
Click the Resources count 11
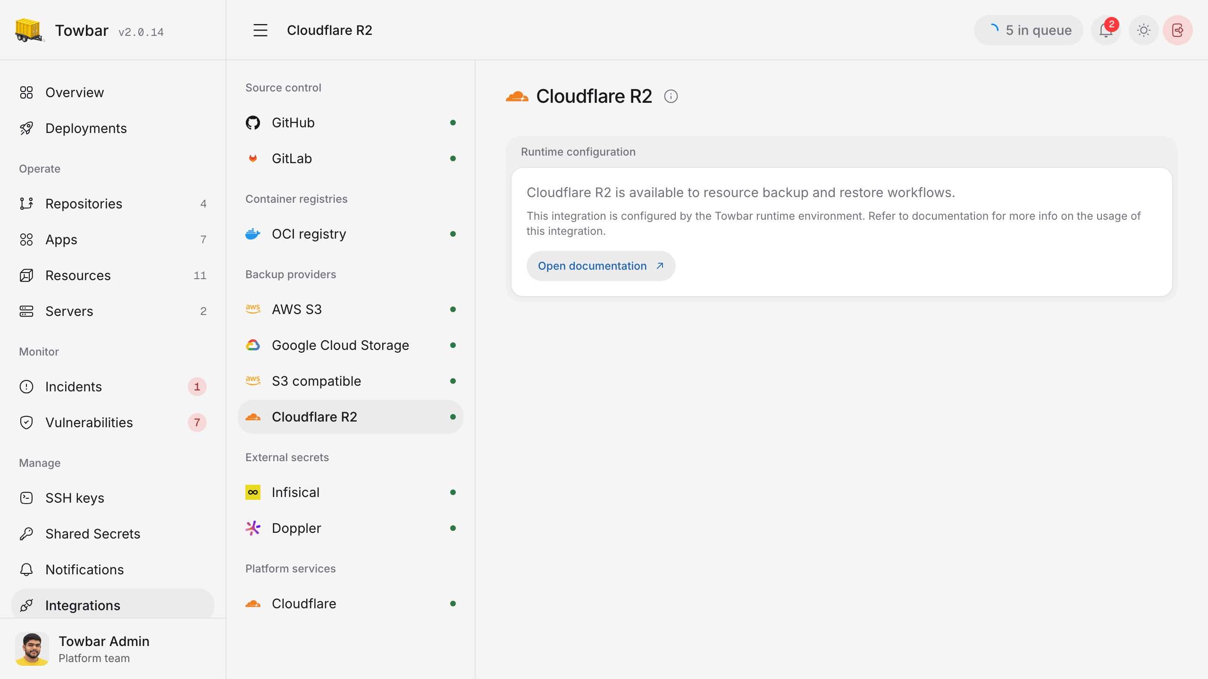click(200, 275)
